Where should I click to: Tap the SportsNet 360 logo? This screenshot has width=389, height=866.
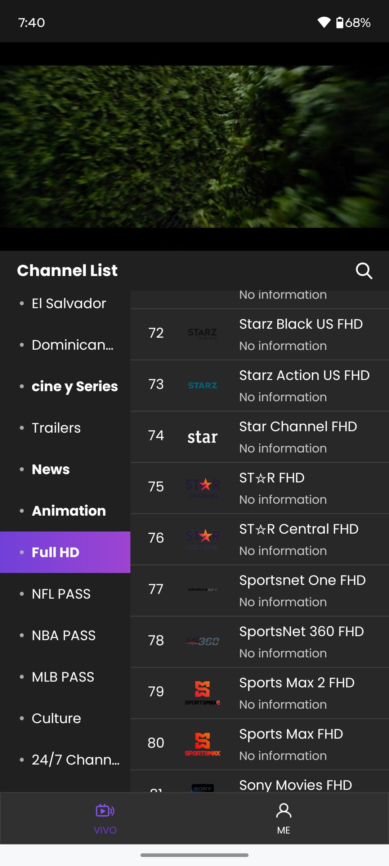(x=202, y=641)
